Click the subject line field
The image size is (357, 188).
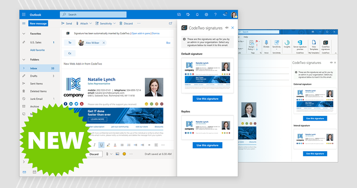coord(118,64)
